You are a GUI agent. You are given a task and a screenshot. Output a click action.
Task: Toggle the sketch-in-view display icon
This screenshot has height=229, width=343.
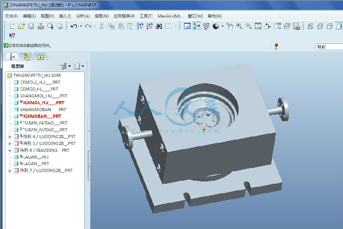pos(187,26)
